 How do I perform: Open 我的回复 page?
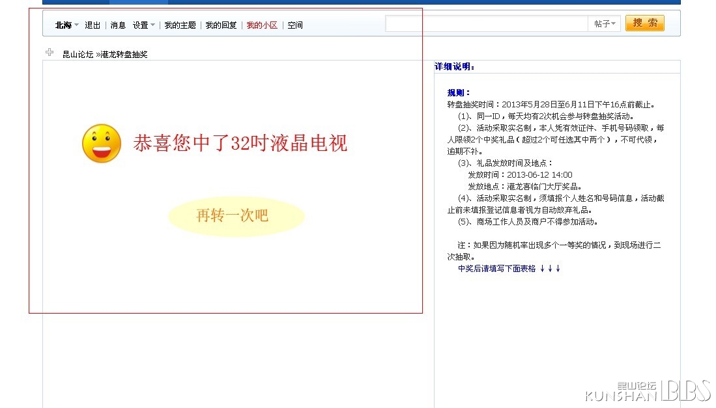click(x=221, y=25)
